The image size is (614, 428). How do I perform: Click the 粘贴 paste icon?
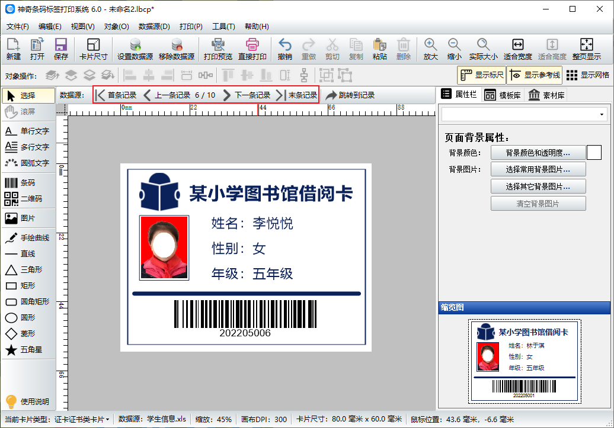coord(379,49)
